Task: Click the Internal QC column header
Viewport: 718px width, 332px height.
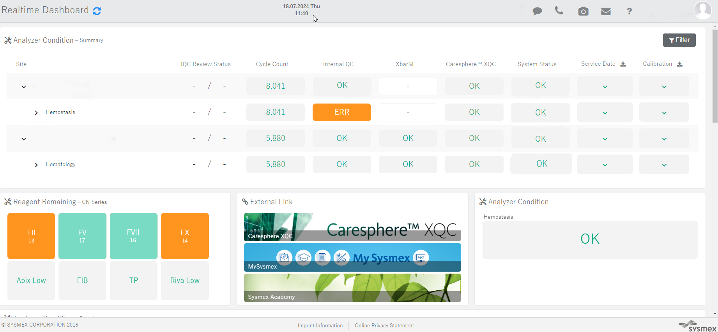Action: [x=338, y=64]
